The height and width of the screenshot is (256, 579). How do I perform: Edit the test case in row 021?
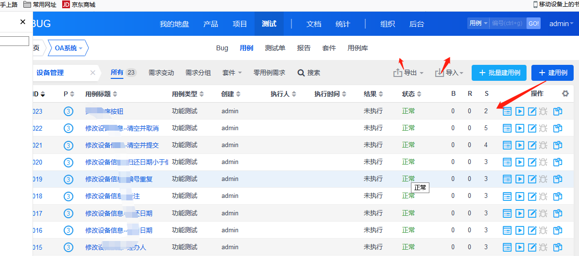click(x=532, y=145)
